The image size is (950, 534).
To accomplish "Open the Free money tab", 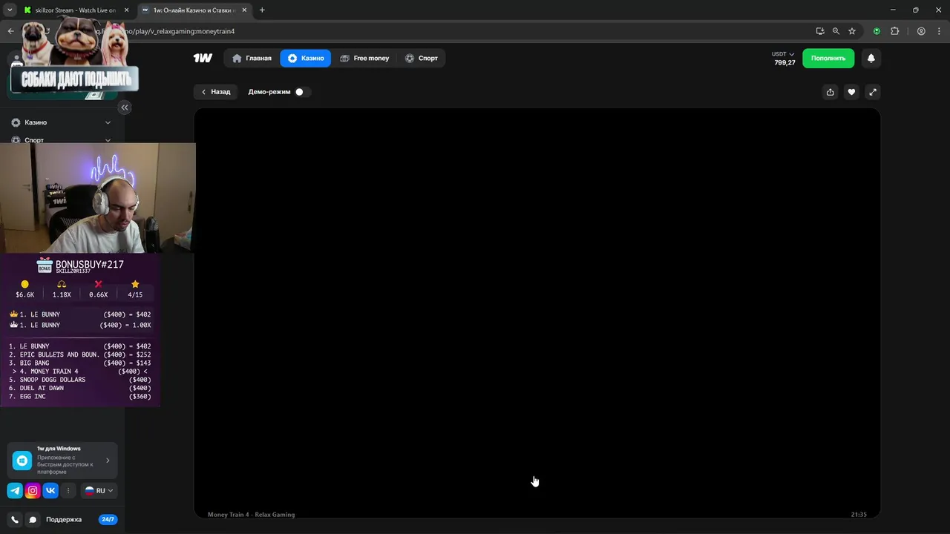I will [364, 58].
